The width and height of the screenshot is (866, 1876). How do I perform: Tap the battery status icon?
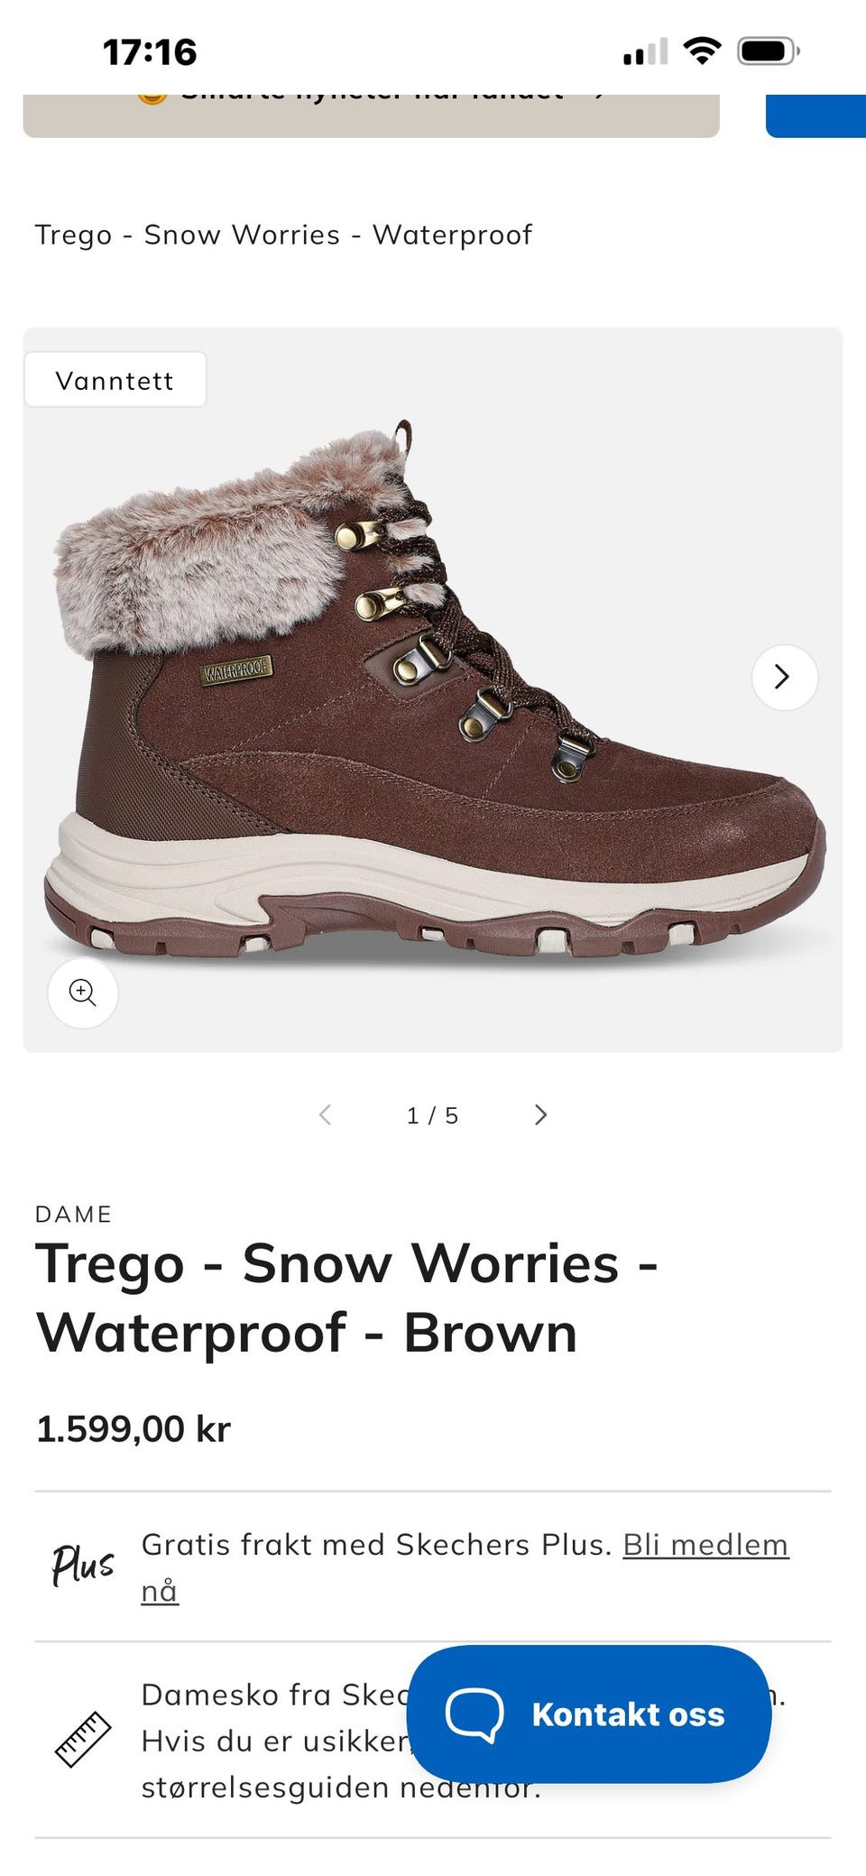(x=769, y=51)
